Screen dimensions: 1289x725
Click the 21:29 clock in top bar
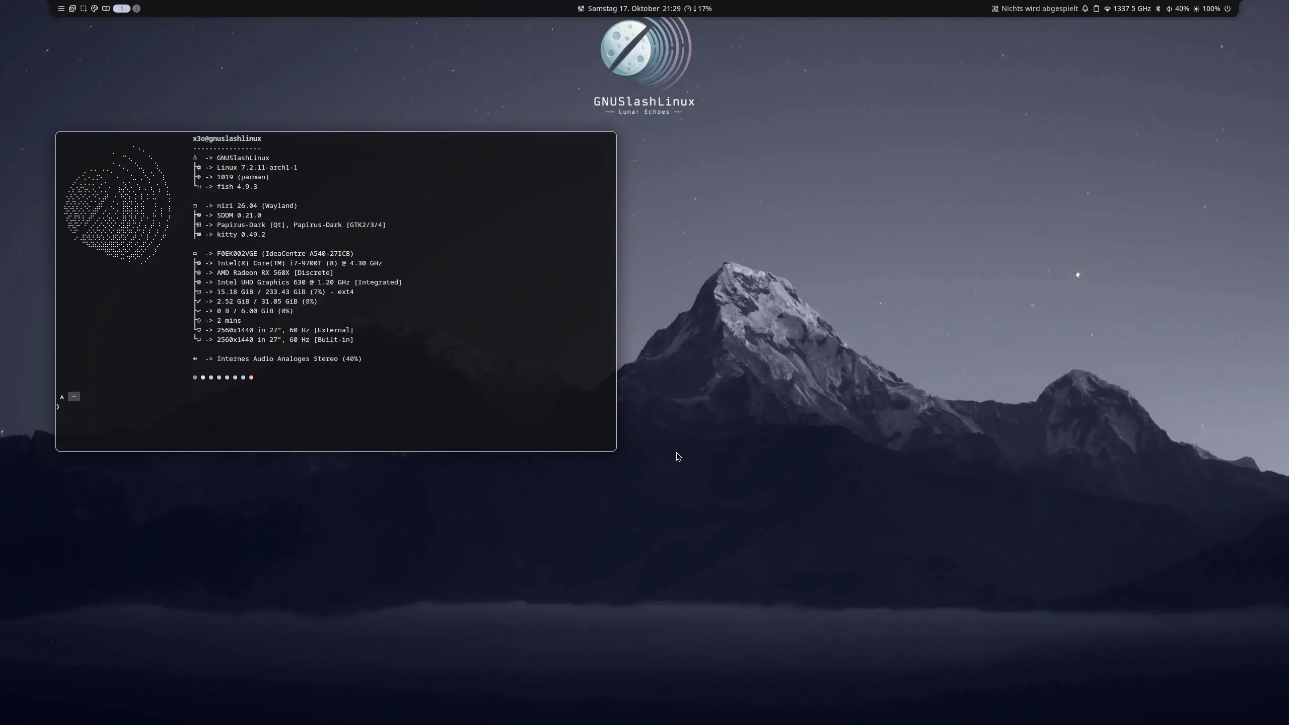pyautogui.click(x=672, y=9)
